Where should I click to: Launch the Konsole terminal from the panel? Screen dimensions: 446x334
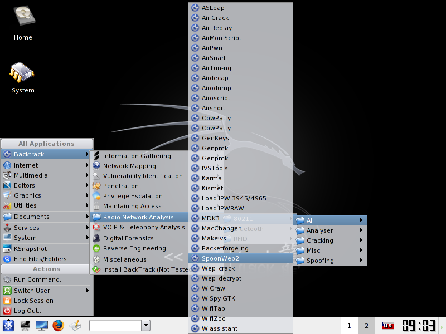(25, 326)
